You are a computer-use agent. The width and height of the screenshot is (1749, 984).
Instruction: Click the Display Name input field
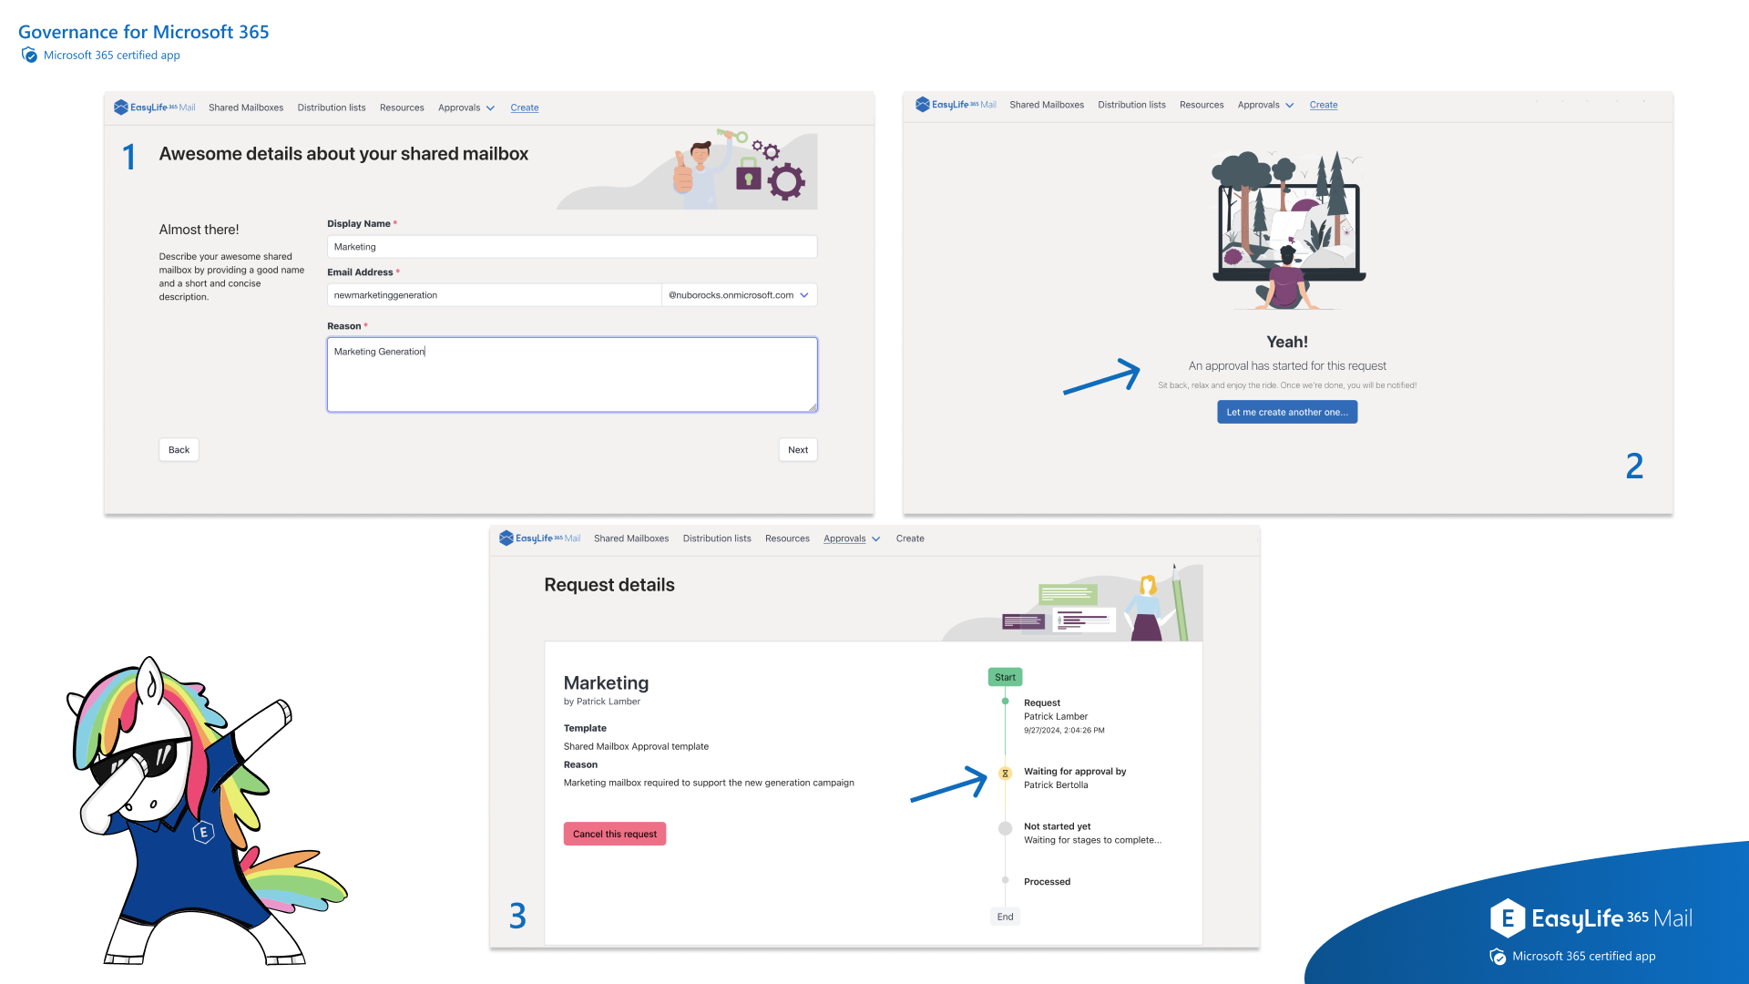coord(570,246)
